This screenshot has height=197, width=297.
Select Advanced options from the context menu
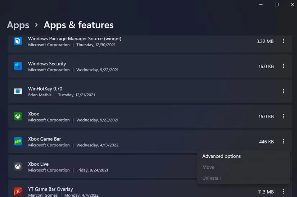pyautogui.click(x=221, y=156)
